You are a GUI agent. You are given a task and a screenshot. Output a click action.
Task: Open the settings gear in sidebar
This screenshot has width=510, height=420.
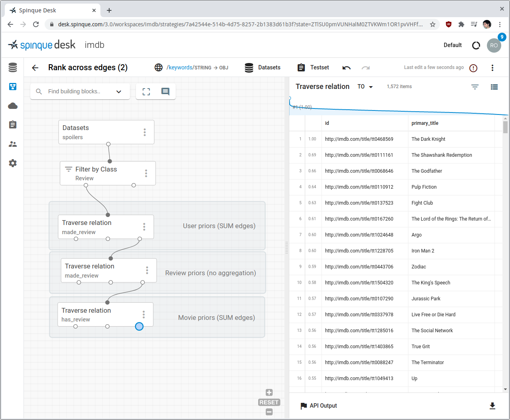click(13, 163)
